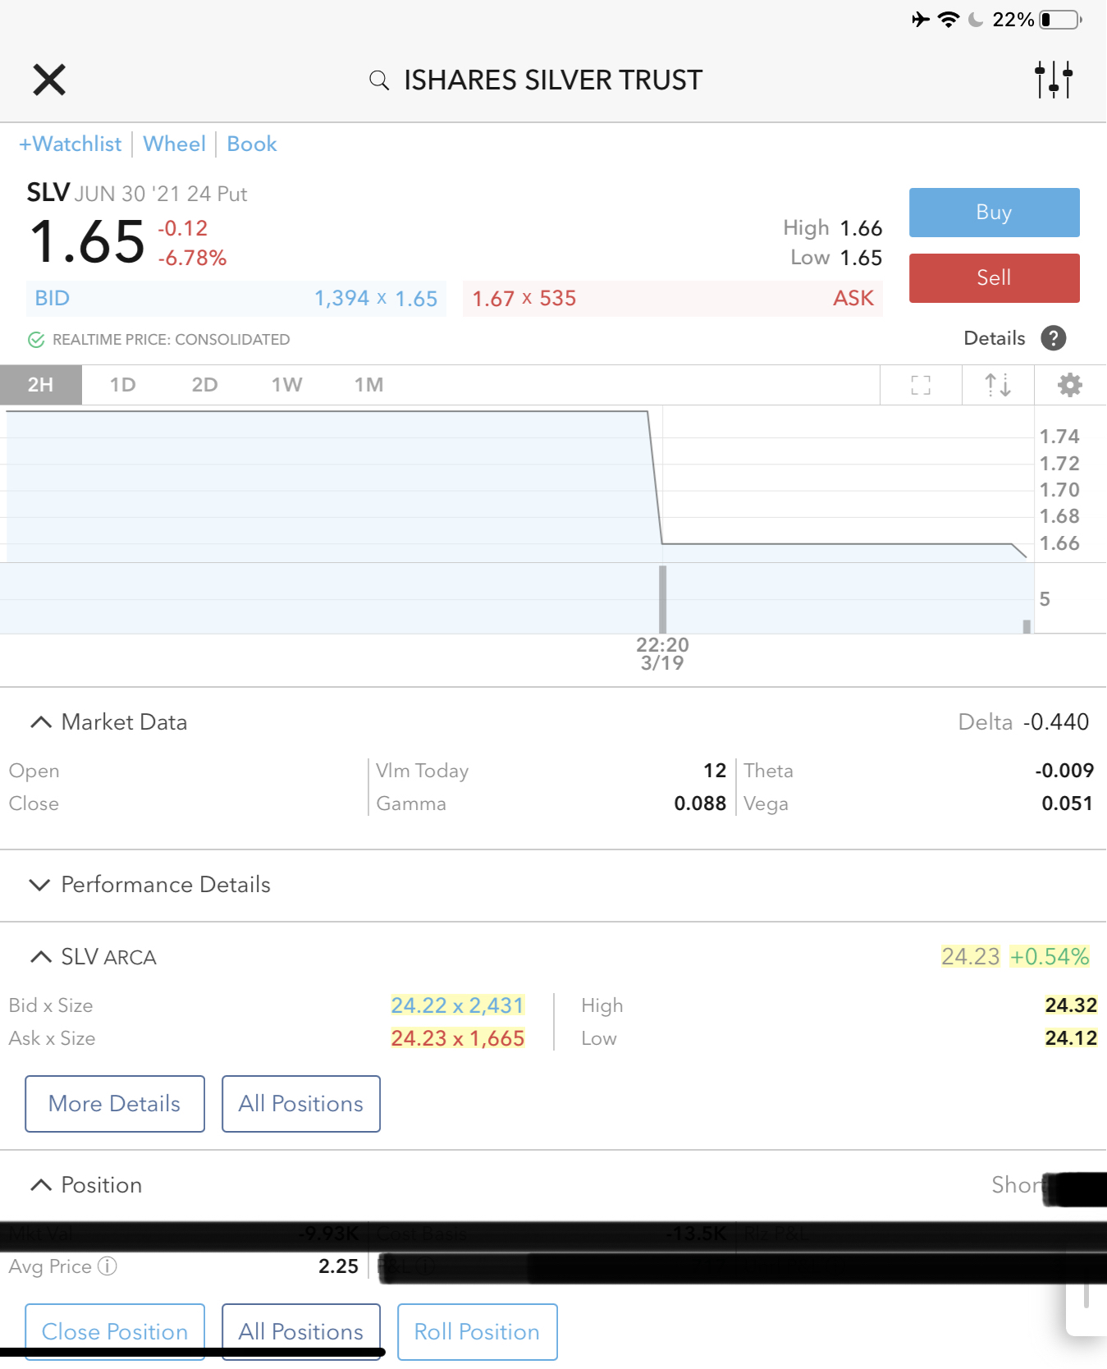
Task: Tap Close Position button
Action: point(115,1331)
